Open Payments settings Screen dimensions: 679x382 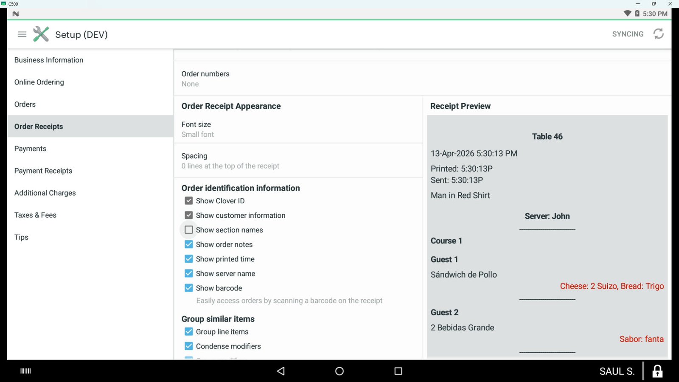pyautogui.click(x=90, y=149)
